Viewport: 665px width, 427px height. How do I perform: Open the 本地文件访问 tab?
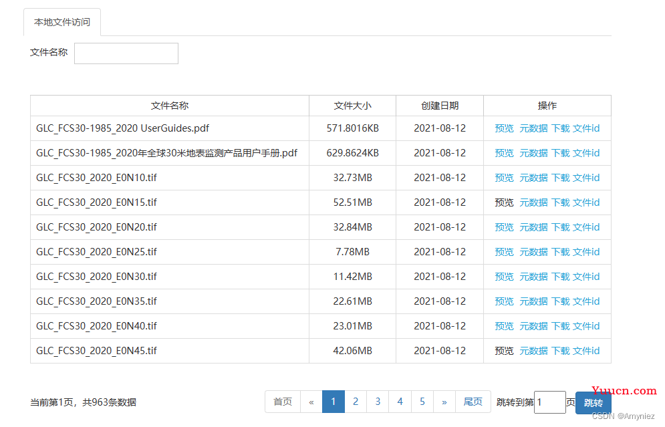tap(62, 22)
